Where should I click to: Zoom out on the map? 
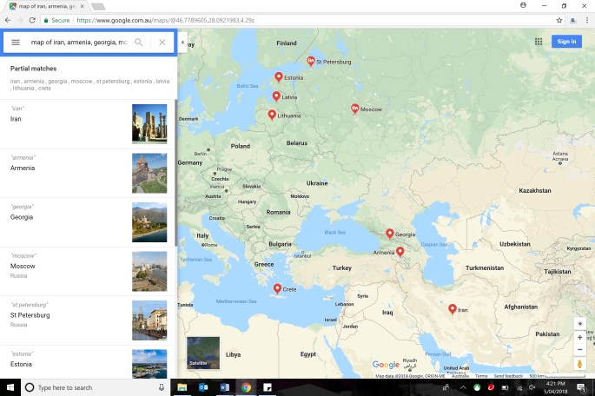coord(579,350)
